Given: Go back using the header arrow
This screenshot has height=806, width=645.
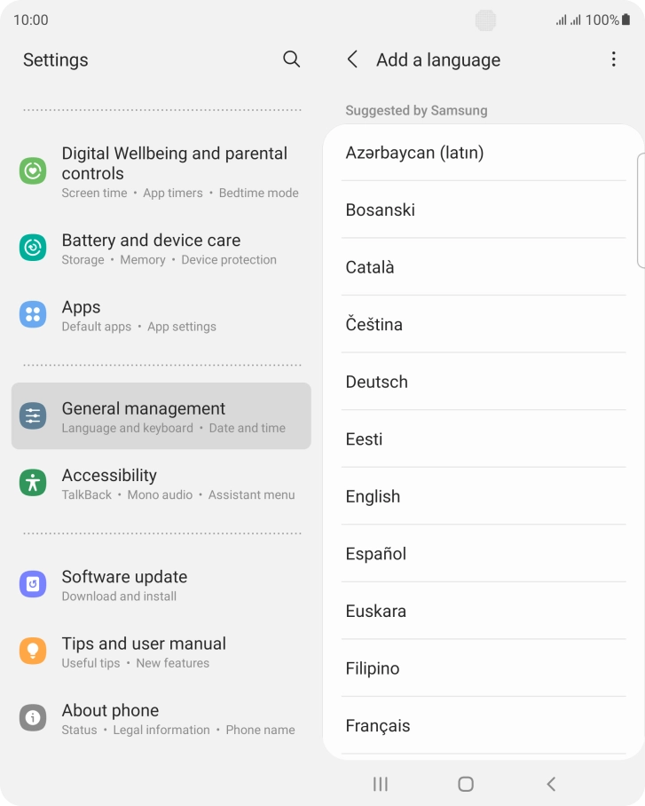Looking at the screenshot, I should click(352, 59).
